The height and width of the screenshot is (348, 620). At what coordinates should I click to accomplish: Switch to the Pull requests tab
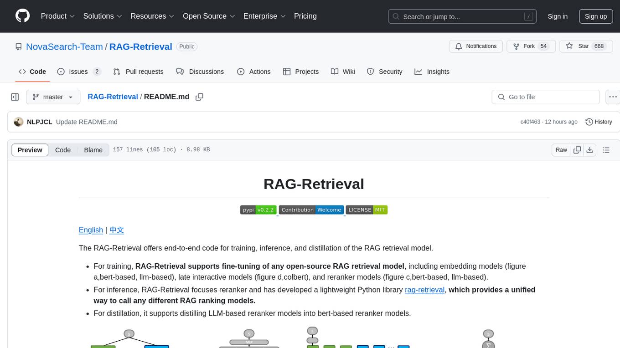[x=138, y=72]
